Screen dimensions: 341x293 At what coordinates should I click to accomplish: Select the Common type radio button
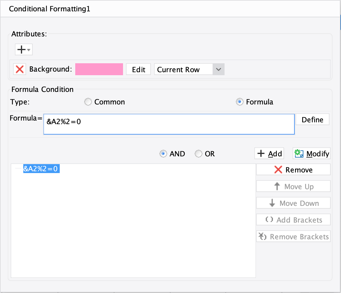[x=88, y=102]
